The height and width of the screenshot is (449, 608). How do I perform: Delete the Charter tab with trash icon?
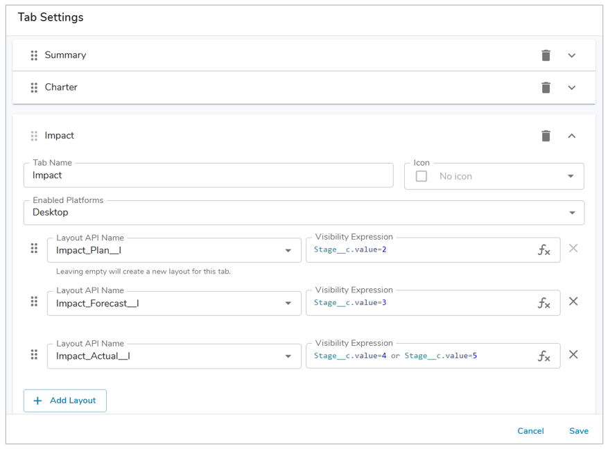pyautogui.click(x=546, y=88)
